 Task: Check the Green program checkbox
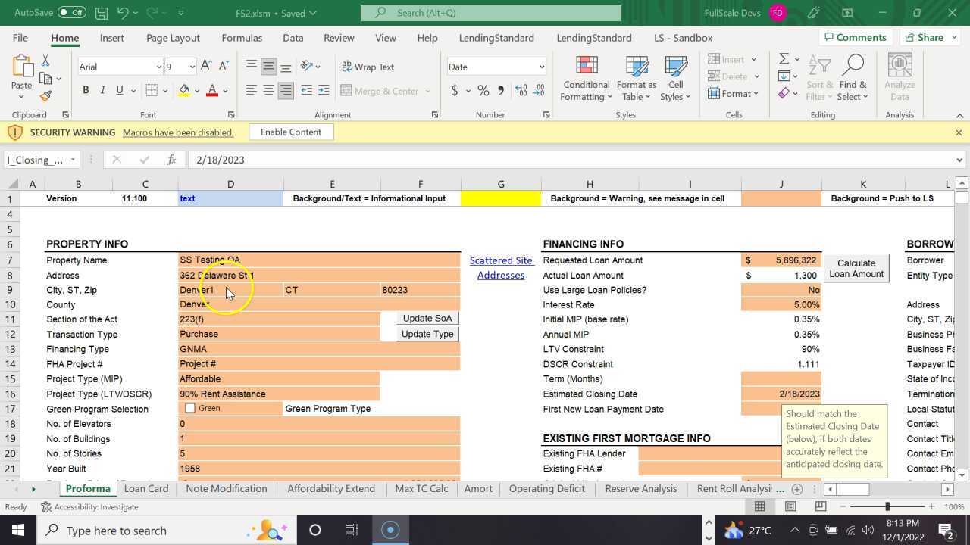pos(190,409)
